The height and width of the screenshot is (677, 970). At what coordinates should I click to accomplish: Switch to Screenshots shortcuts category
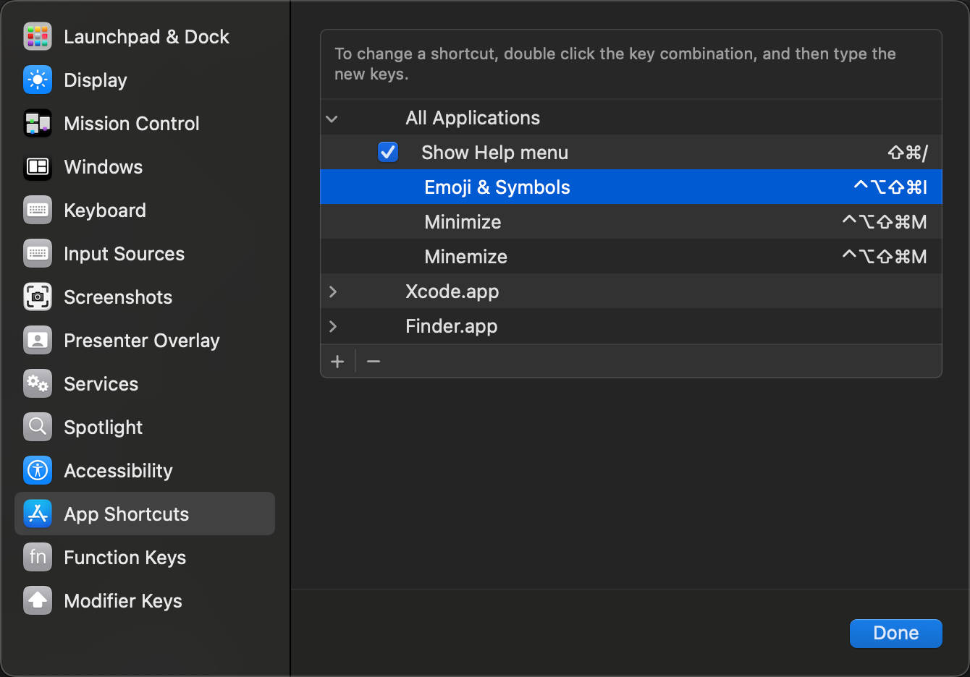click(118, 297)
